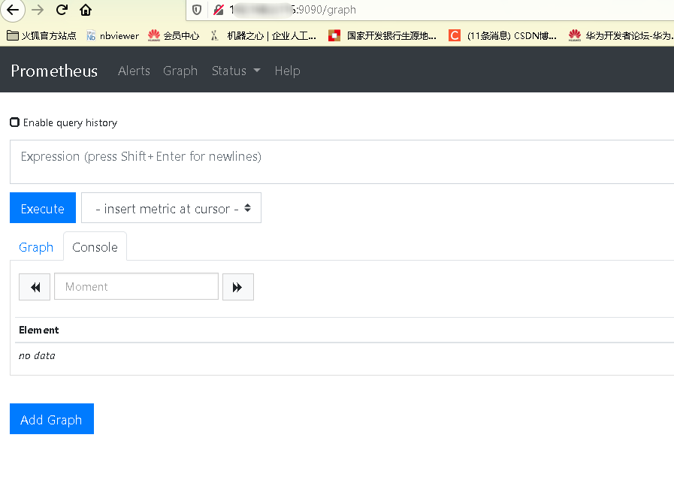This screenshot has width=674, height=480.
Task: Click the Element column header
Action: point(38,330)
